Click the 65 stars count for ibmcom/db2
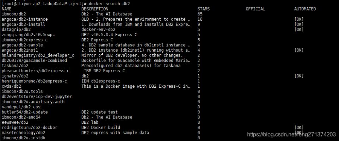The height and width of the screenshot is (141, 339). click(x=200, y=13)
